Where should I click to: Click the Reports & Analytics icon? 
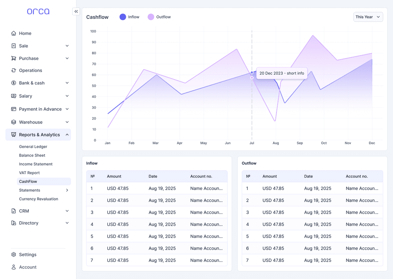[14, 134]
